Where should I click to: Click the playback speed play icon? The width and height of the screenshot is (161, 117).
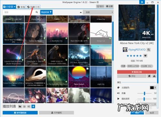118,99
